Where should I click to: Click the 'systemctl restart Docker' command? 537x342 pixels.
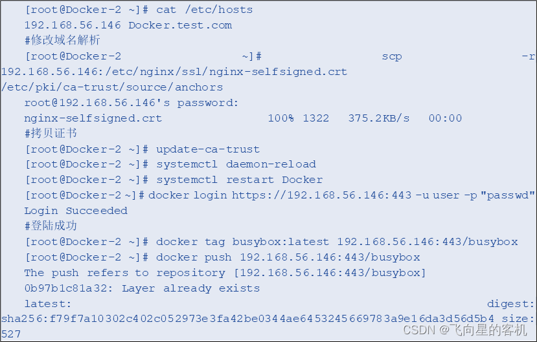(240, 180)
